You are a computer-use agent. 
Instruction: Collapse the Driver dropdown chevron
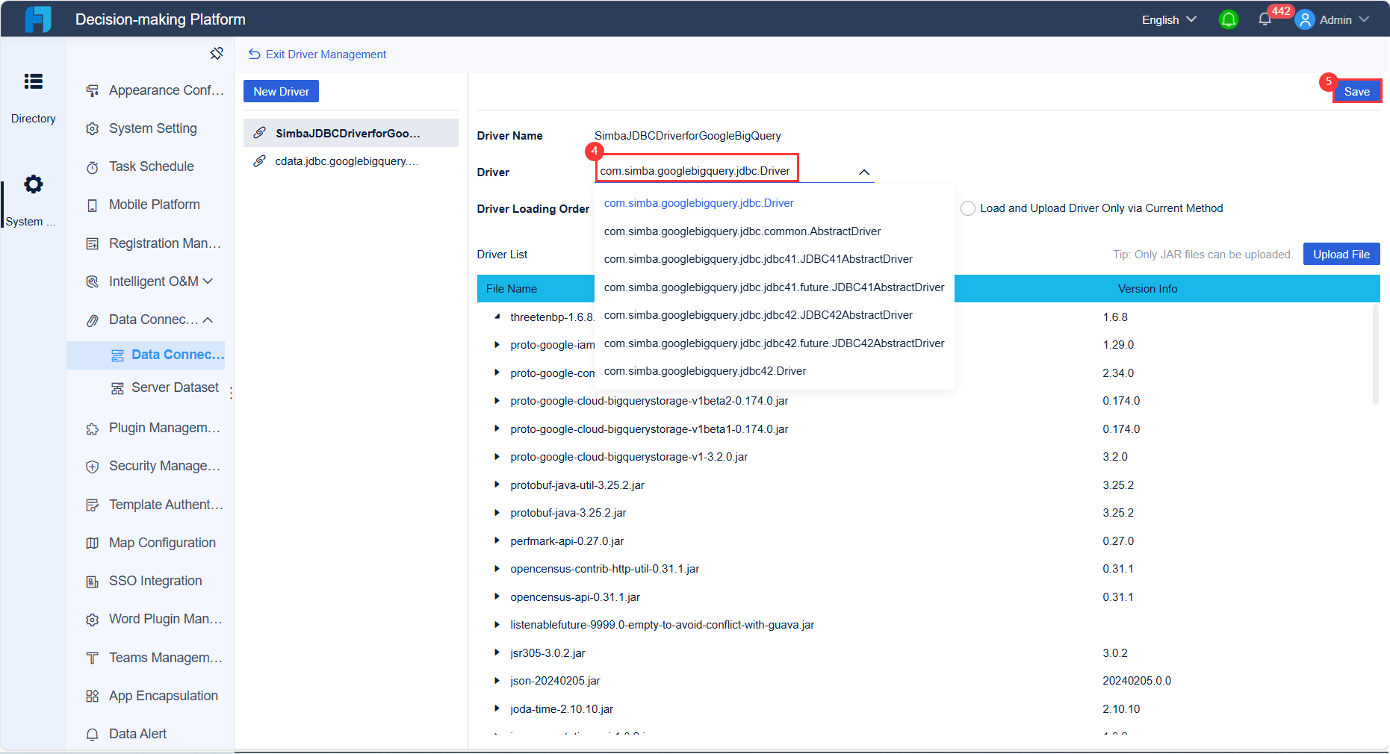[x=864, y=172]
